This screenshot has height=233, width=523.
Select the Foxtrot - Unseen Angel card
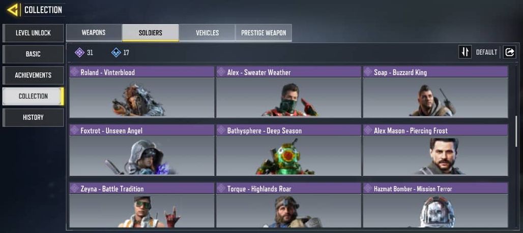[x=142, y=150]
